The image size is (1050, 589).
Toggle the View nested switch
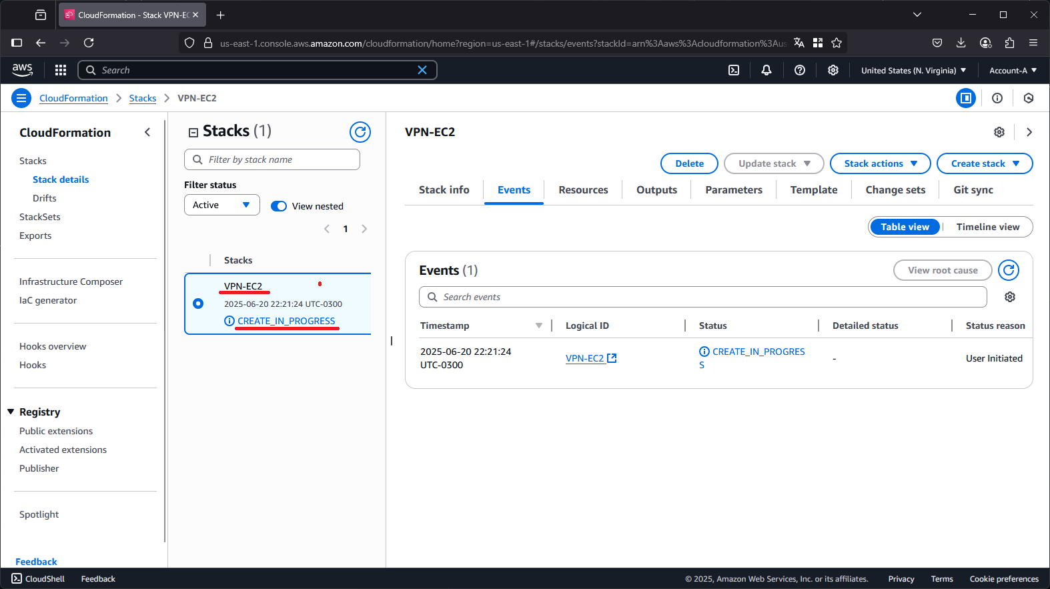tap(279, 206)
